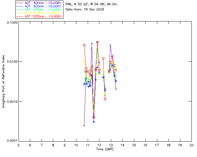Click the x-axis tick label '8'
The height and width of the screenshot is (157, 197).
coord(53,145)
